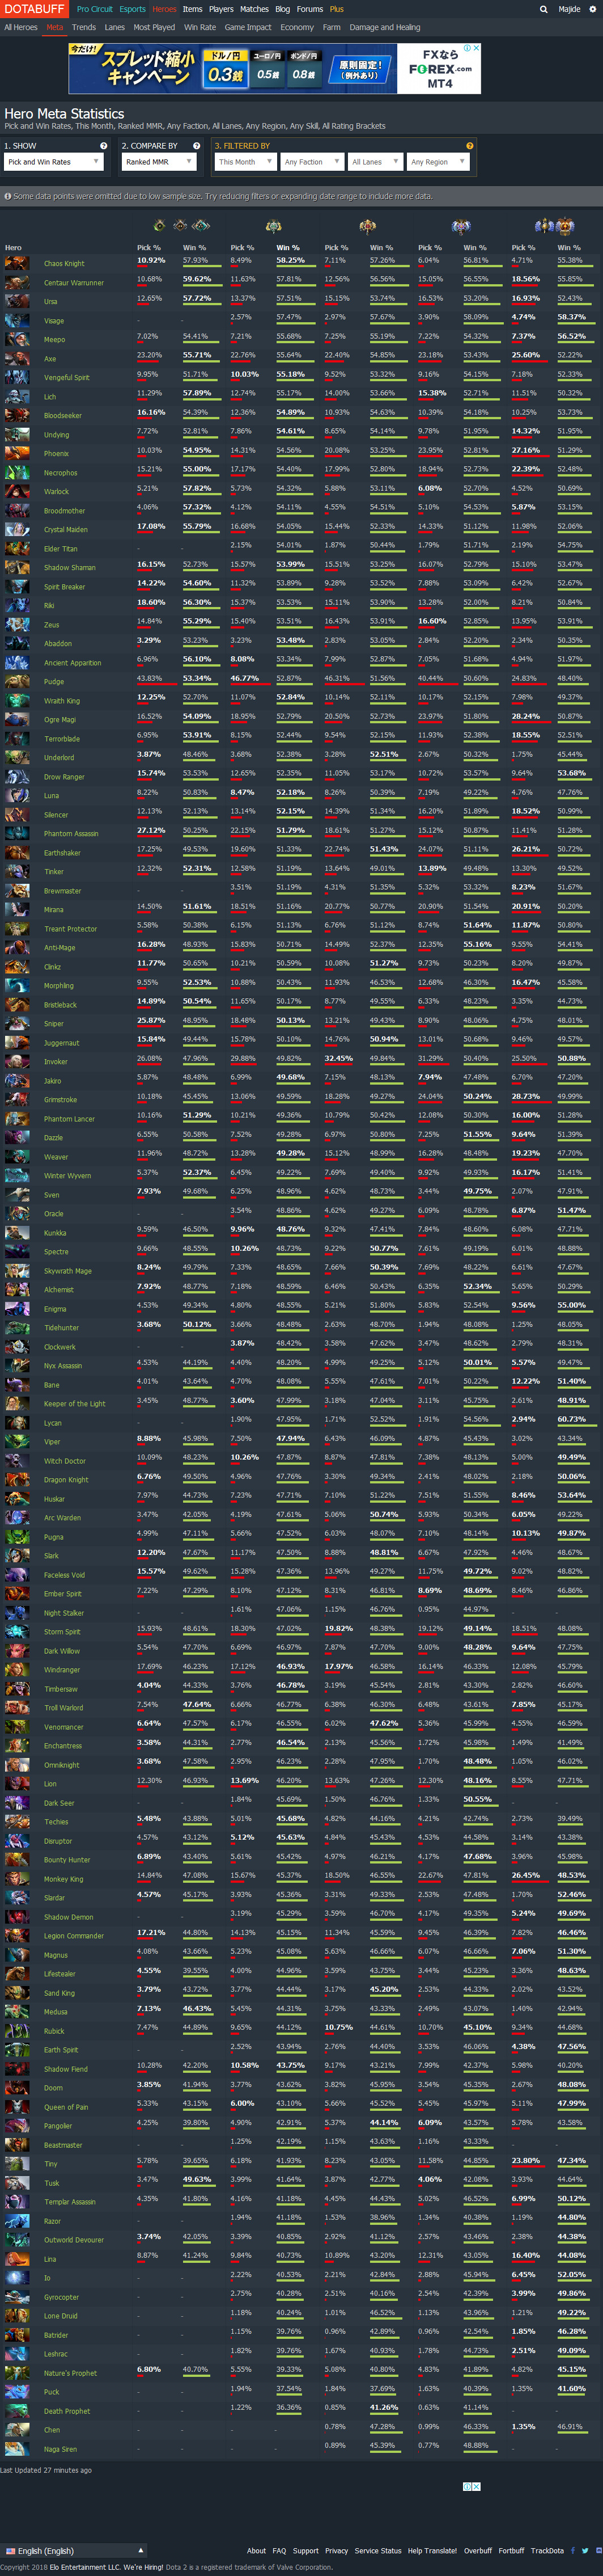
Task: Switch to the Trends tab
Action: [84, 28]
